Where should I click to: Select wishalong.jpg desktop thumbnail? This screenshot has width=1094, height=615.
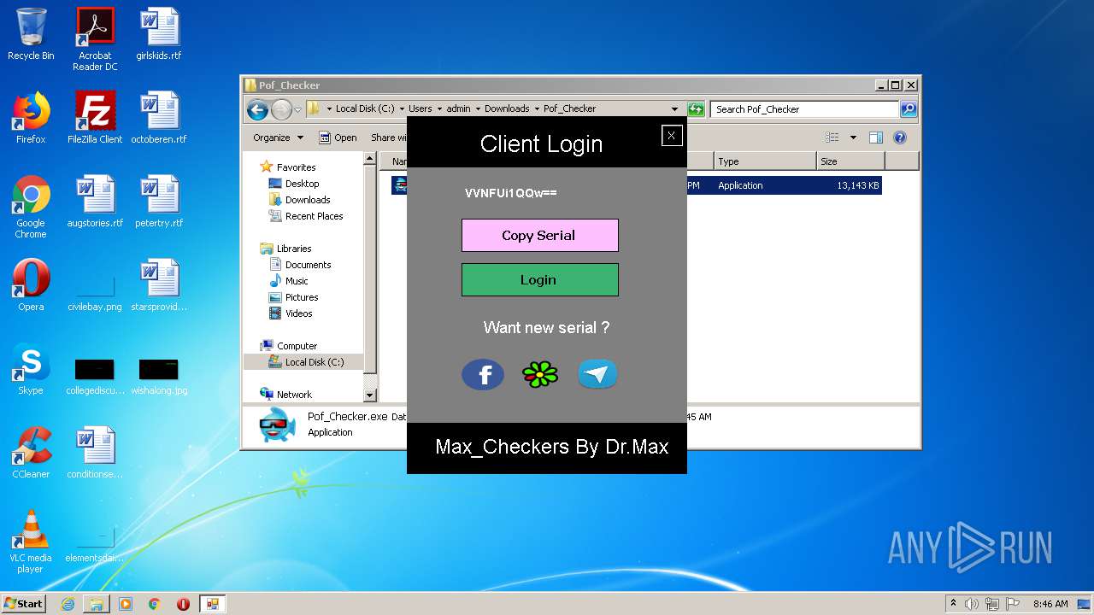[159, 376]
